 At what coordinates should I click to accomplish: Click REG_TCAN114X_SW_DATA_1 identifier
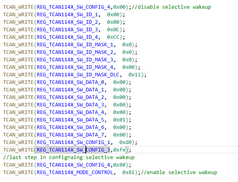(x=70, y=90)
